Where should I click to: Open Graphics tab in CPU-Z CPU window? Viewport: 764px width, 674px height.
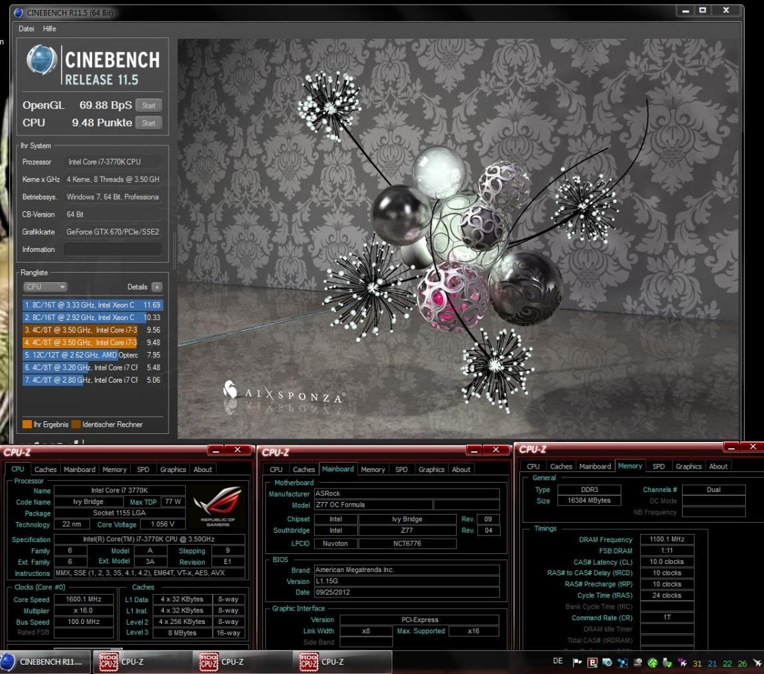click(x=173, y=469)
